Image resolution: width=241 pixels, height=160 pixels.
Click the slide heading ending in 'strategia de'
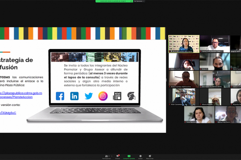pos(16,60)
